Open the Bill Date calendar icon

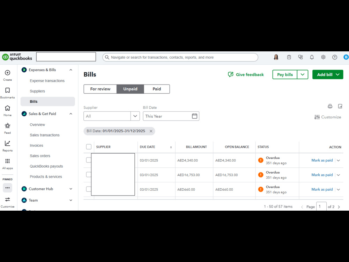coord(194,116)
